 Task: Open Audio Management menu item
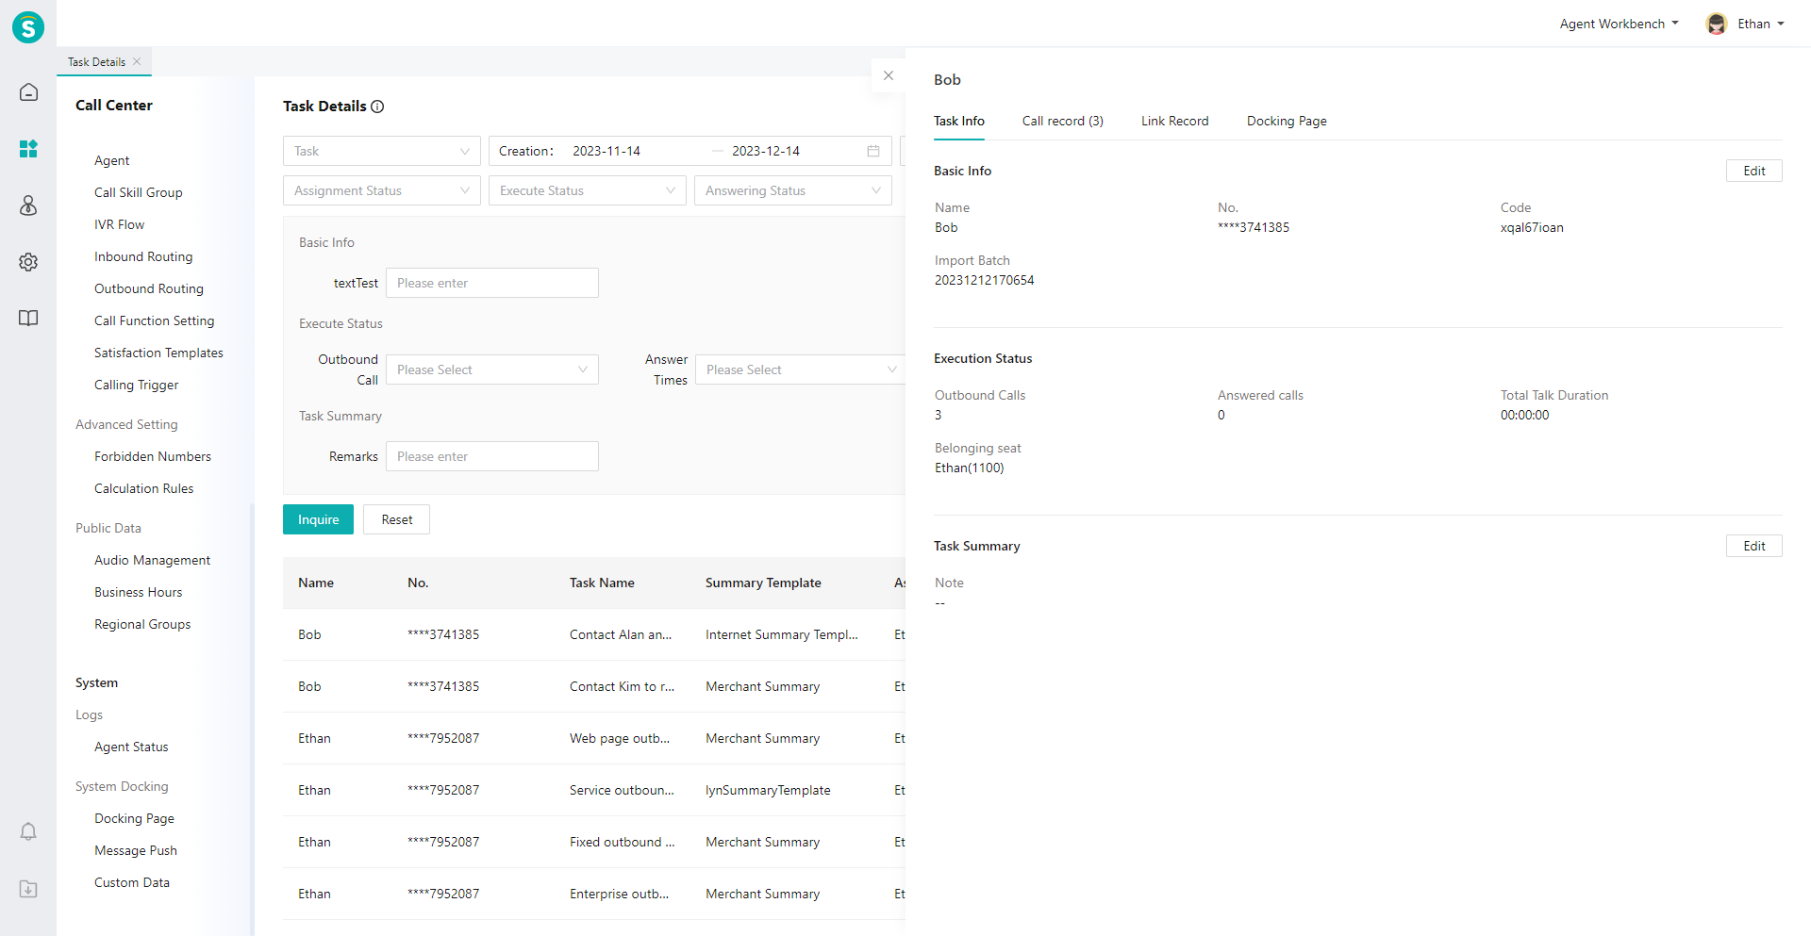(x=153, y=560)
